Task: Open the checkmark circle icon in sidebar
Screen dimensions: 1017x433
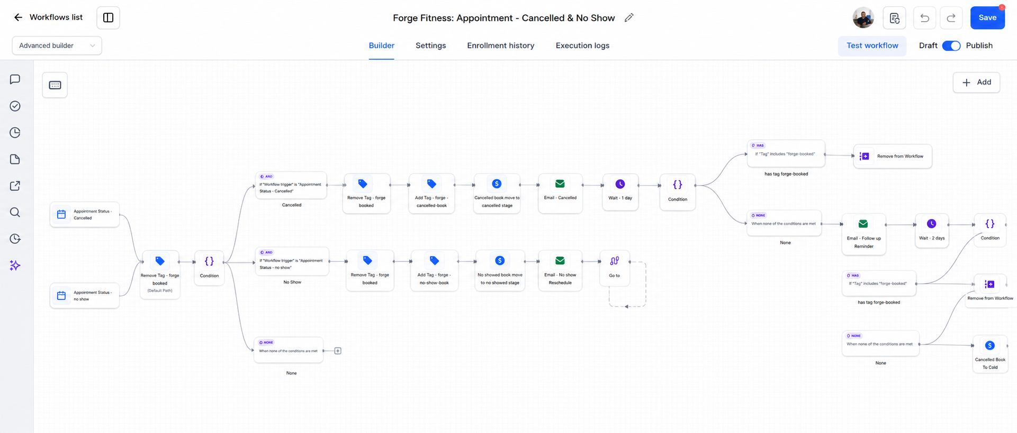Action: click(15, 106)
